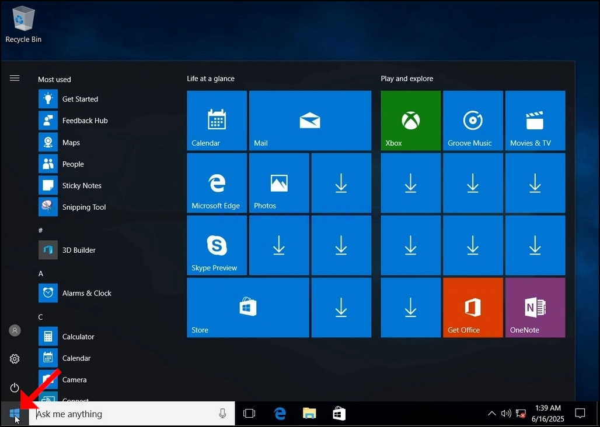This screenshot has height=427, width=600.
Task: Open the Movies & TV tile
Action: [x=535, y=121]
